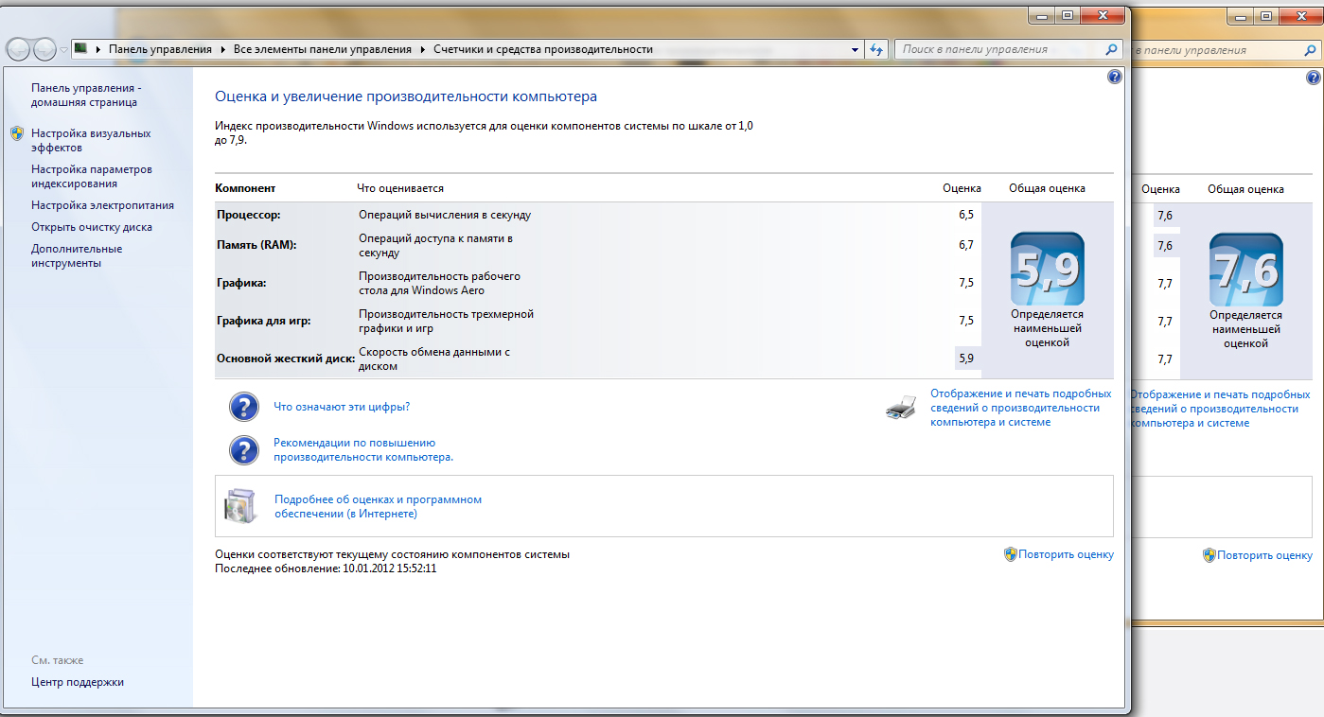Click the question mark icon beside "Что означают эти цифры?"
The width and height of the screenshot is (1324, 717).
[x=244, y=408]
